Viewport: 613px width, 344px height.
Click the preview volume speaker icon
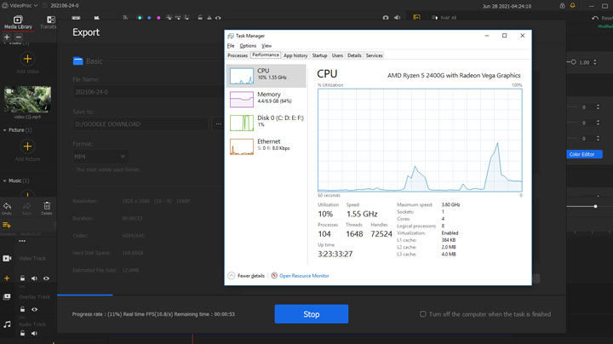pyautogui.click(x=398, y=18)
